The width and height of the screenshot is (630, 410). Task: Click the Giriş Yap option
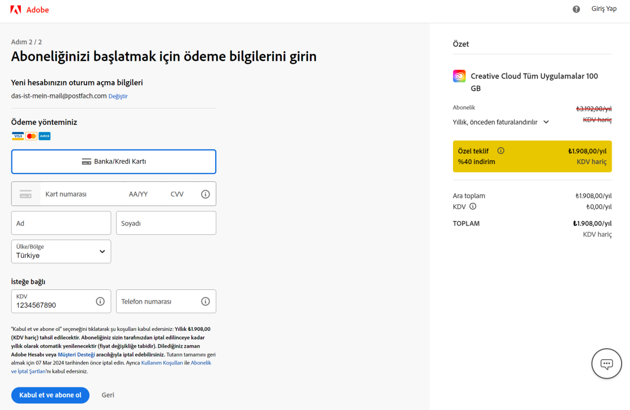point(604,8)
